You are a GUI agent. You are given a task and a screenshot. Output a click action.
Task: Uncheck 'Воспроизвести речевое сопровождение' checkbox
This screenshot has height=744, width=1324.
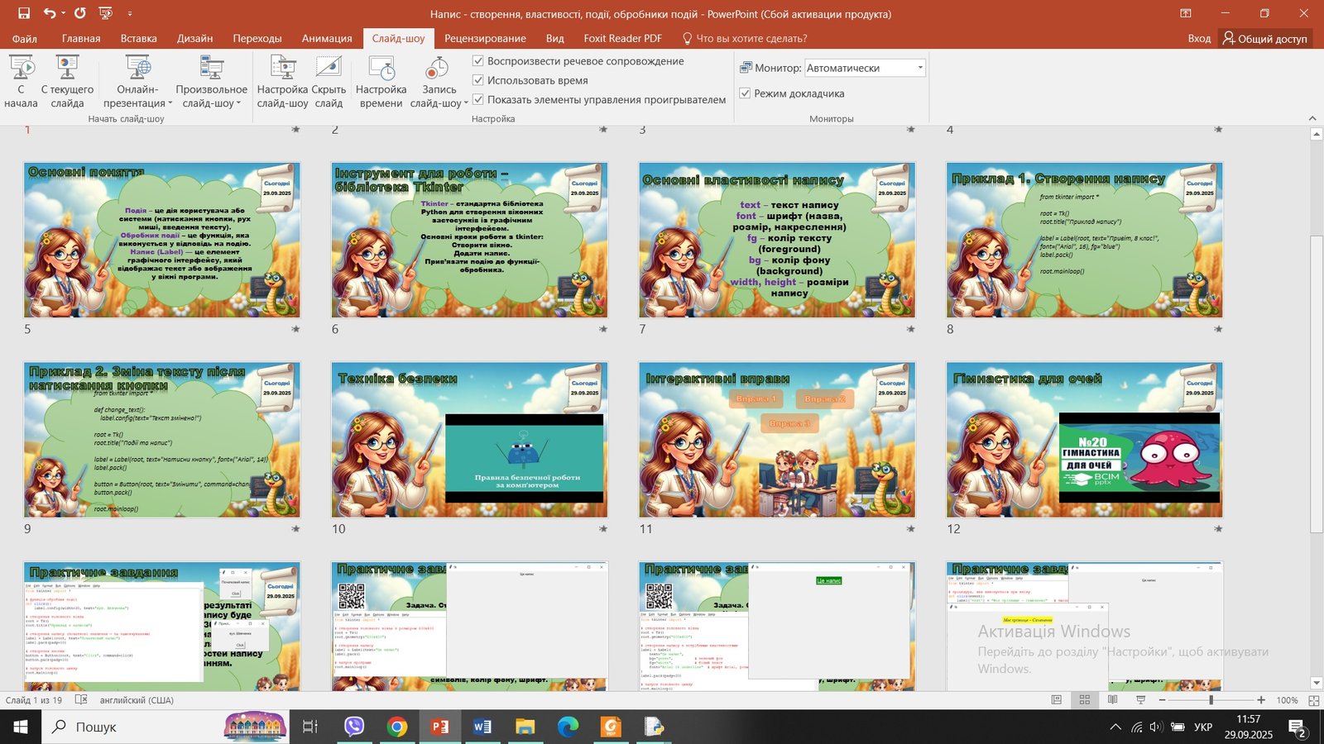(477, 61)
